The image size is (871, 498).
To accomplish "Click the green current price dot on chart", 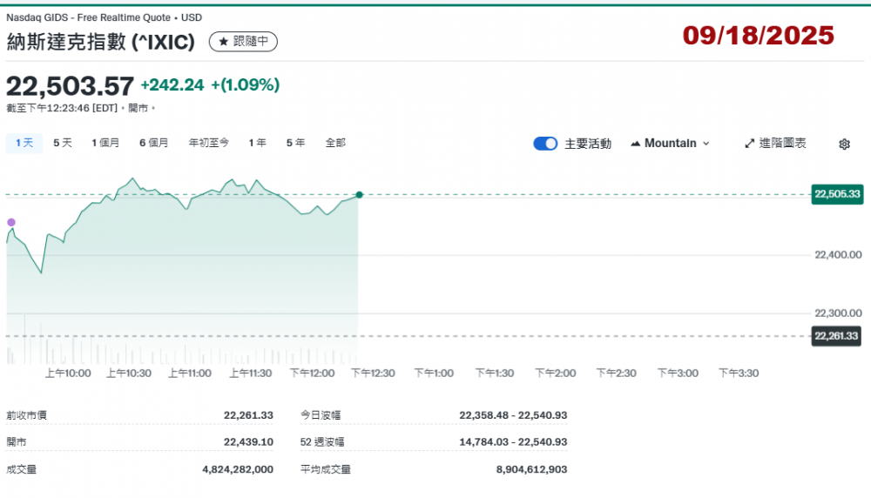I will 359,194.
